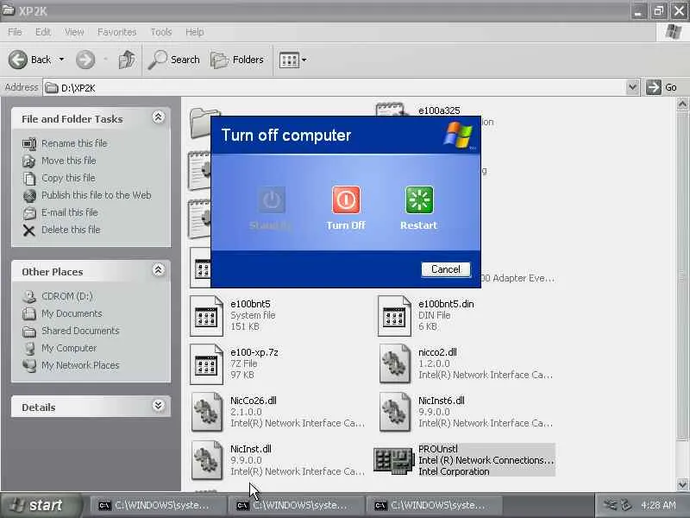Open the Favorites menu

117,32
